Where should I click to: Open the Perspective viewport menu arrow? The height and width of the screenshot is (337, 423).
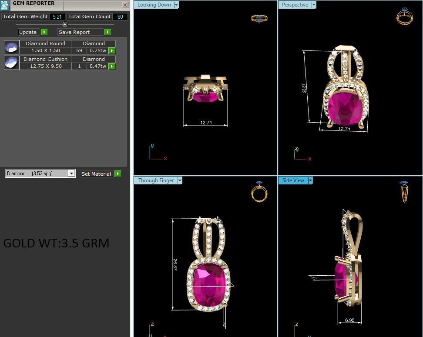[314, 5]
